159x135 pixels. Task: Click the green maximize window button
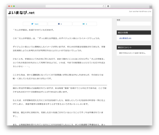click(14, 6)
